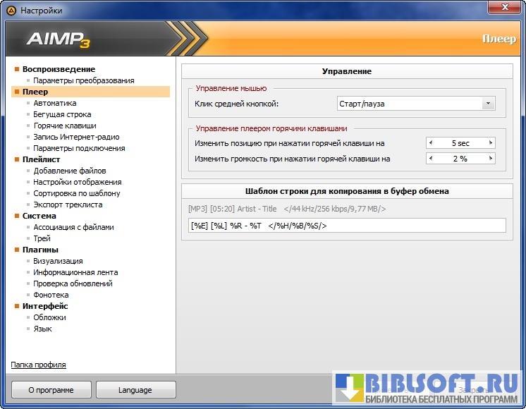The width and height of the screenshot is (526, 409).
Task: Open Плейлист section in sidebar
Action: point(41,159)
